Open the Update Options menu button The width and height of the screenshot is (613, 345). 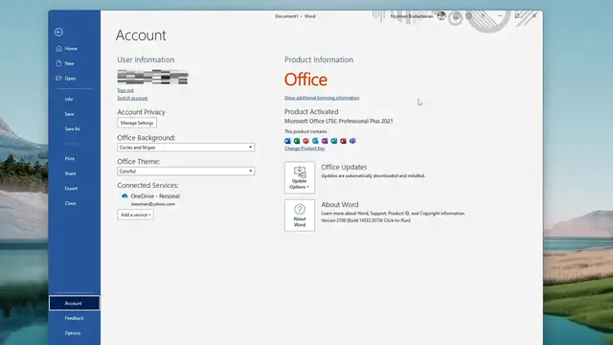(x=300, y=177)
